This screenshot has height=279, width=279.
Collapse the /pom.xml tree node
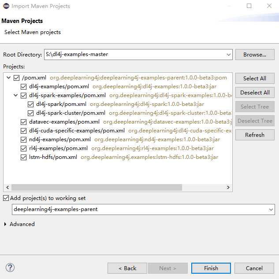pos(8,78)
